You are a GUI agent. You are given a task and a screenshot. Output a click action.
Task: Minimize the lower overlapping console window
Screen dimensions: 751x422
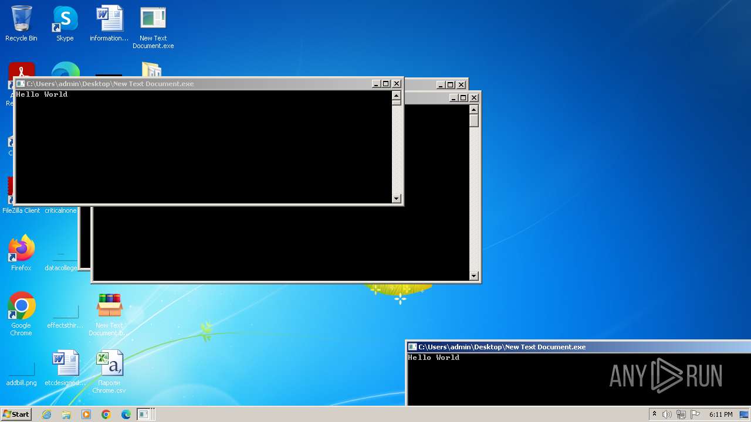pos(454,98)
